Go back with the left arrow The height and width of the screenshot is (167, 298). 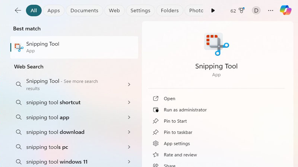coord(18,10)
